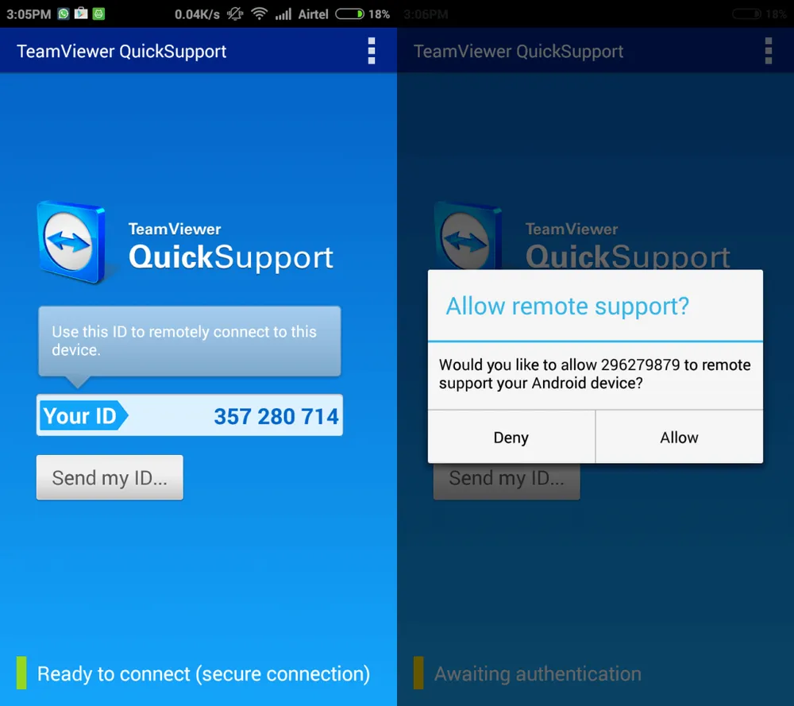The width and height of the screenshot is (794, 706).
Task: Tap the ID number 357 280 714
Action: (276, 416)
